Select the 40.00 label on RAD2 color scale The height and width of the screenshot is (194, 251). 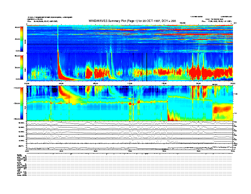pos(17,27)
